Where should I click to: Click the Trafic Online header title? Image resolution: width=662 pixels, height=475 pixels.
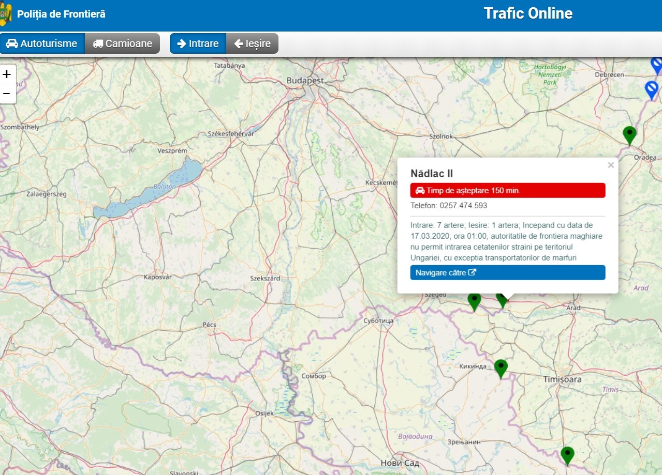click(x=527, y=13)
